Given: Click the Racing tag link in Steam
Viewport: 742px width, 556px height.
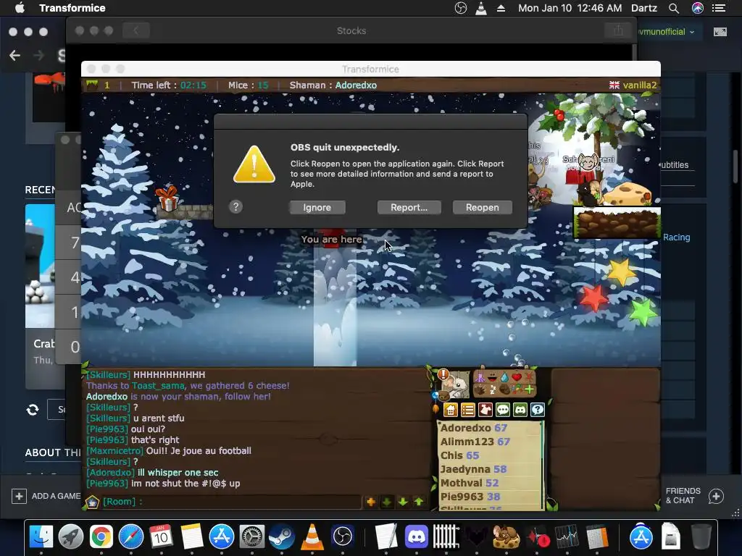Looking at the screenshot, I should [x=676, y=237].
